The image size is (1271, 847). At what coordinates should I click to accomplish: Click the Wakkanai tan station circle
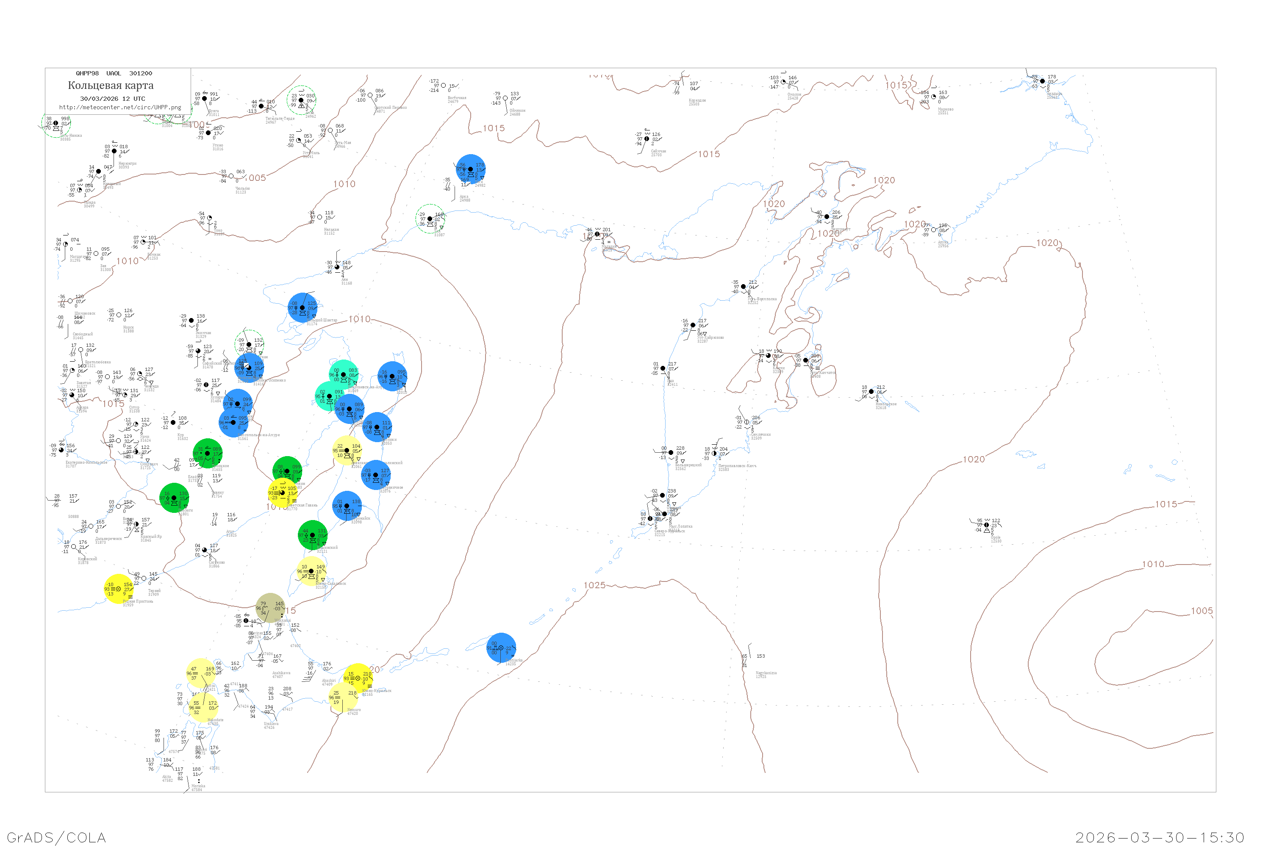coord(270,608)
